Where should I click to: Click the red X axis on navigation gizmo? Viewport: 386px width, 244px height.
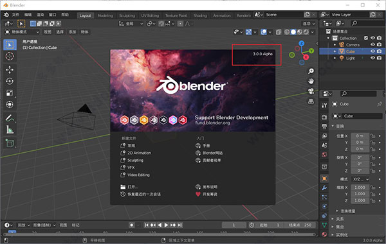click(x=306, y=57)
